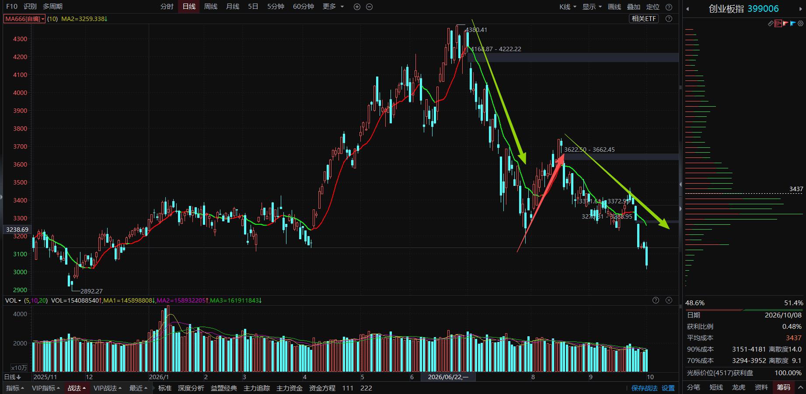Select the ruler measure icon in chip panel
806x394 pixels.
click(x=771, y=24)
